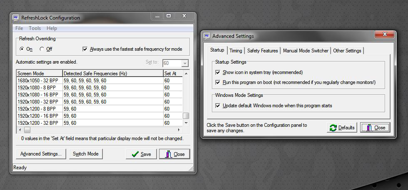The image size is (408, 190).
Task: Click the vertical scrollbar thumb of the list
Action: click(x=186, y=116)
